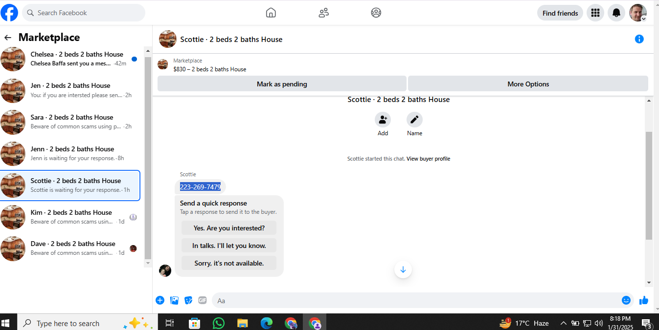Go to Home feed icon
659x330 pixels.
271,13
